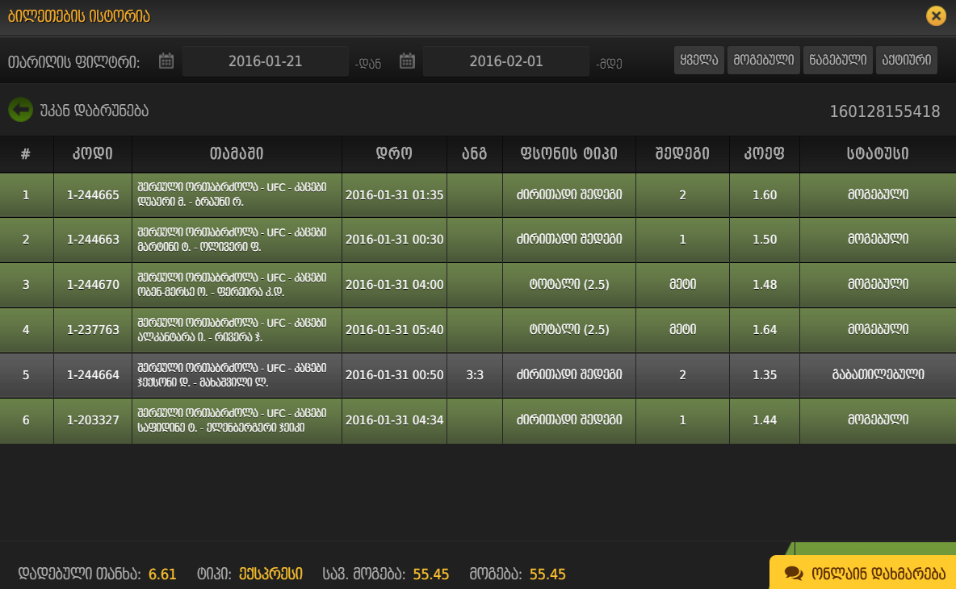Edit the start date 2016-01-21 field
956x589 pixels.
tap(265, 61)
